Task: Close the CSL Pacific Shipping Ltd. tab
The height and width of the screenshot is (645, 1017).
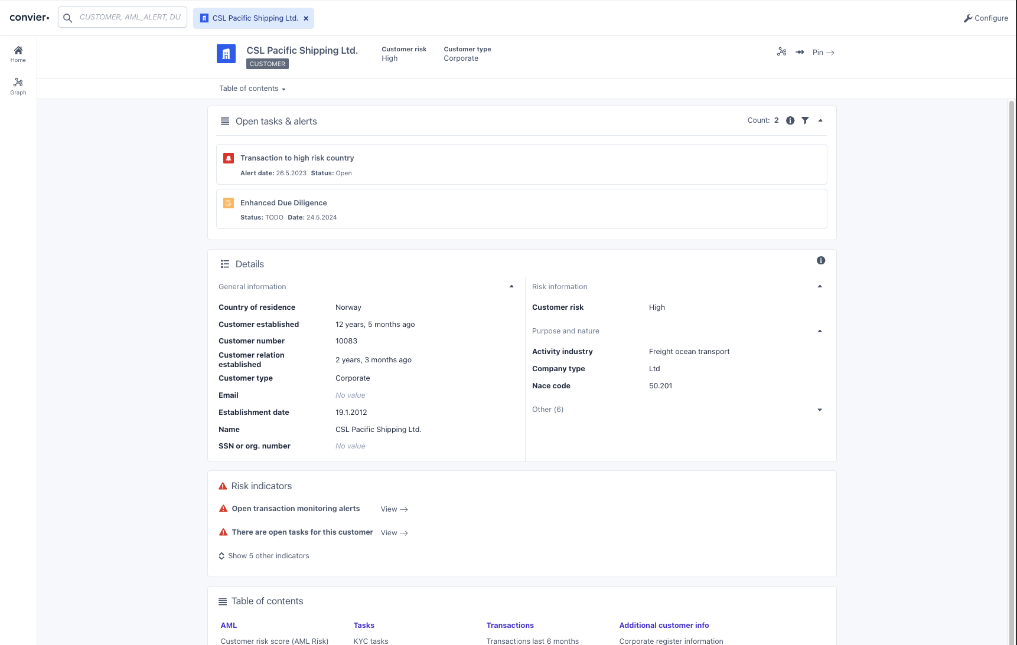Action: pyautogui.click(x=306, y=18)
